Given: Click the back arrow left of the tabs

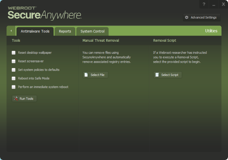Looking at the screenshot, I should point(11,31).
